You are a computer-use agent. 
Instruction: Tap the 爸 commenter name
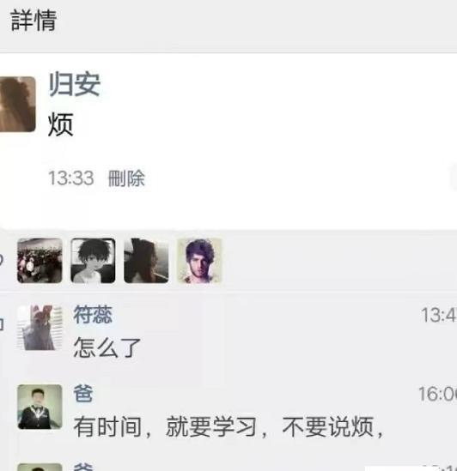click(83, 394)
